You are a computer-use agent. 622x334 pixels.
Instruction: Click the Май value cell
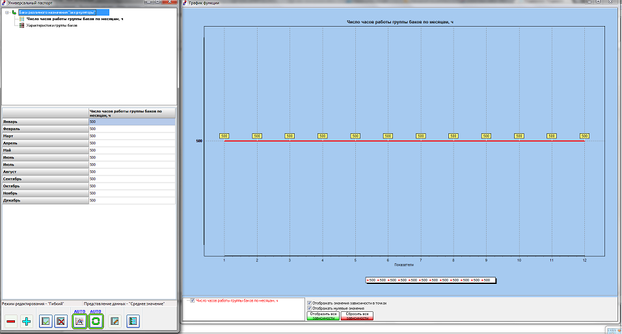[131, 151]
